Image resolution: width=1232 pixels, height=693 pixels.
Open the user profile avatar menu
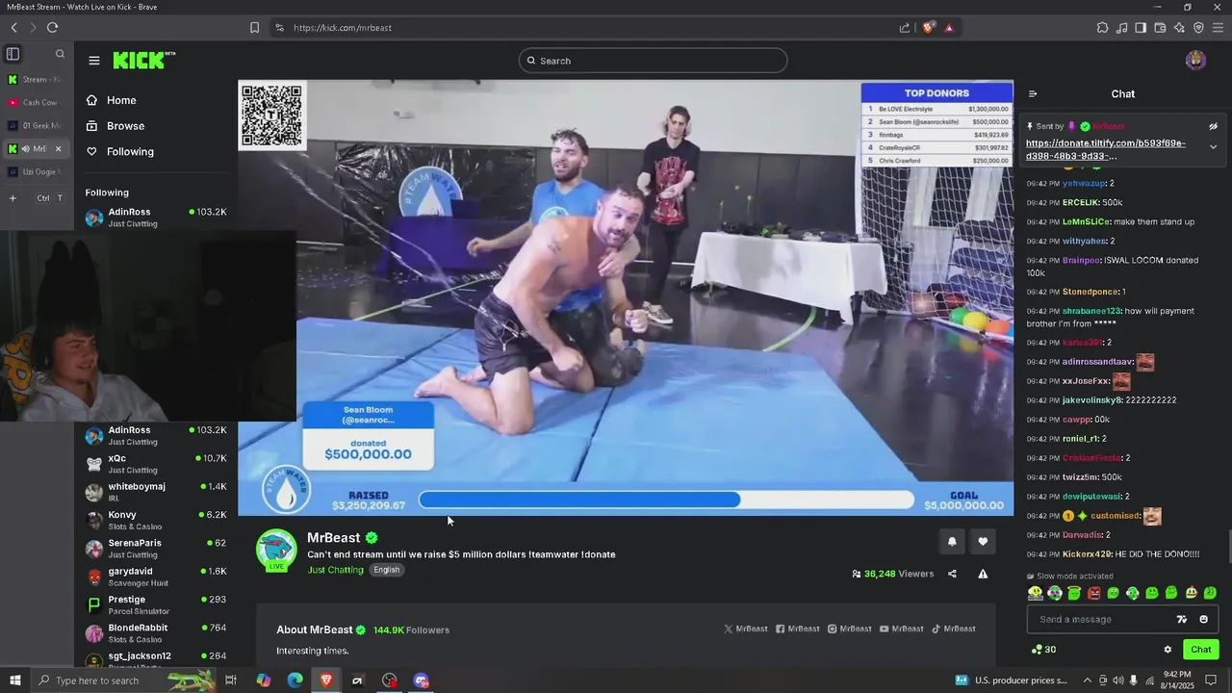point(1195,61)
